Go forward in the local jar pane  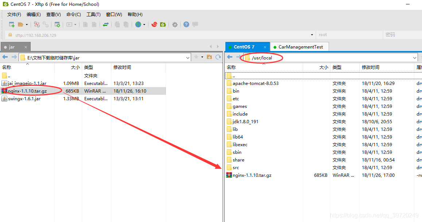14,57
